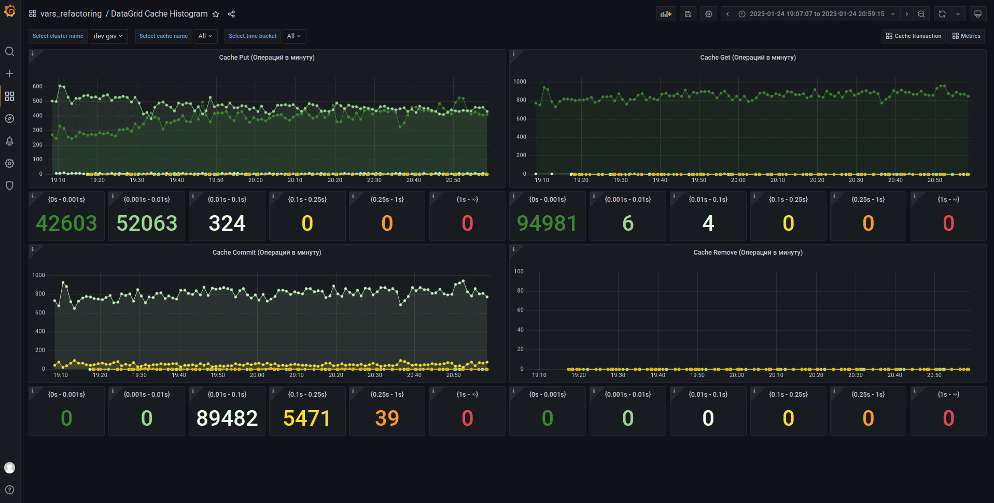Click the zoom out time range icon
Viewport: 994px width, 503px height.
pyautogui.click(x=921, y=14)
